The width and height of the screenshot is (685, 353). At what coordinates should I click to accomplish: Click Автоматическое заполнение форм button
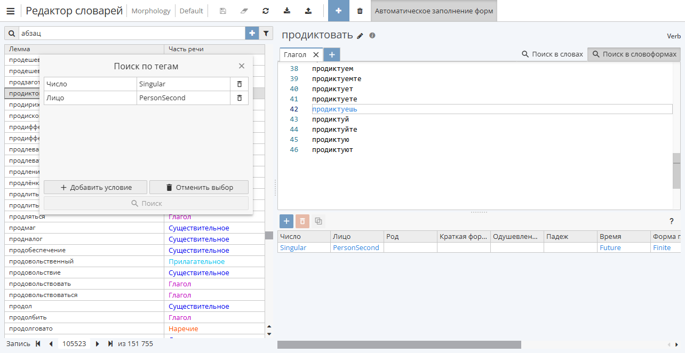point(434,11)
